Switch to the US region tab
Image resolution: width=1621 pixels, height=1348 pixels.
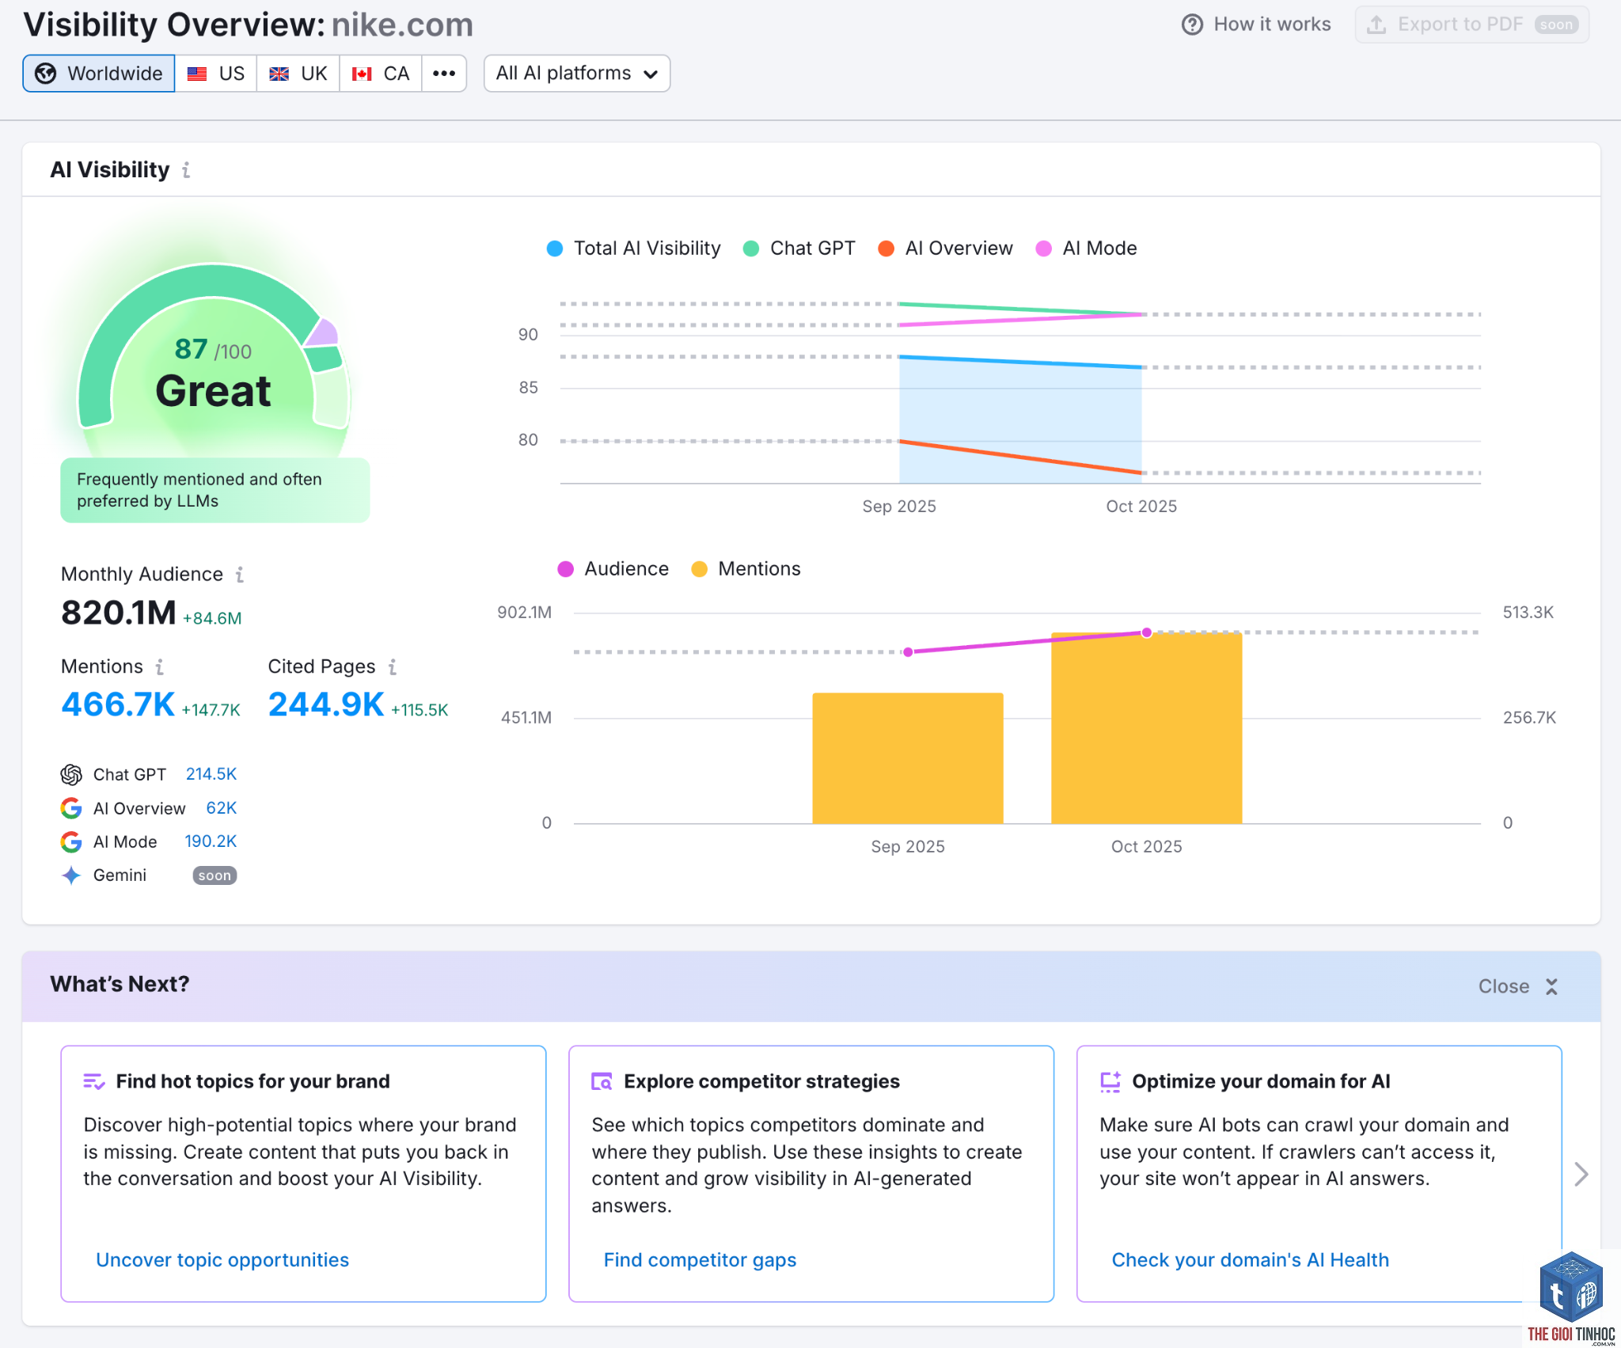pyautogui.click(x=216, y=74)
